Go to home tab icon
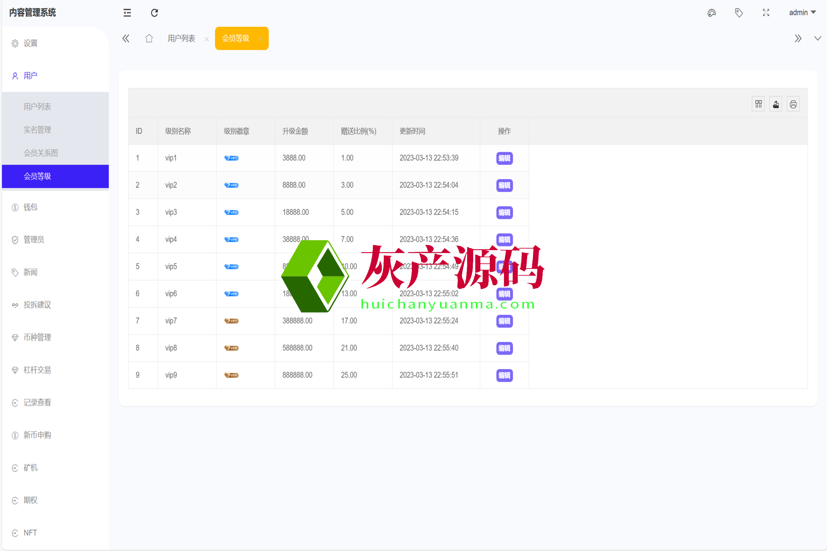 tap(149, 38)
